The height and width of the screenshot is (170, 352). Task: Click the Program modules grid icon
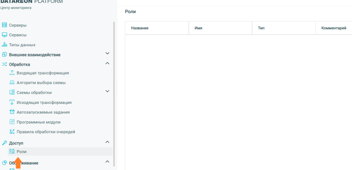pos(12,122)
